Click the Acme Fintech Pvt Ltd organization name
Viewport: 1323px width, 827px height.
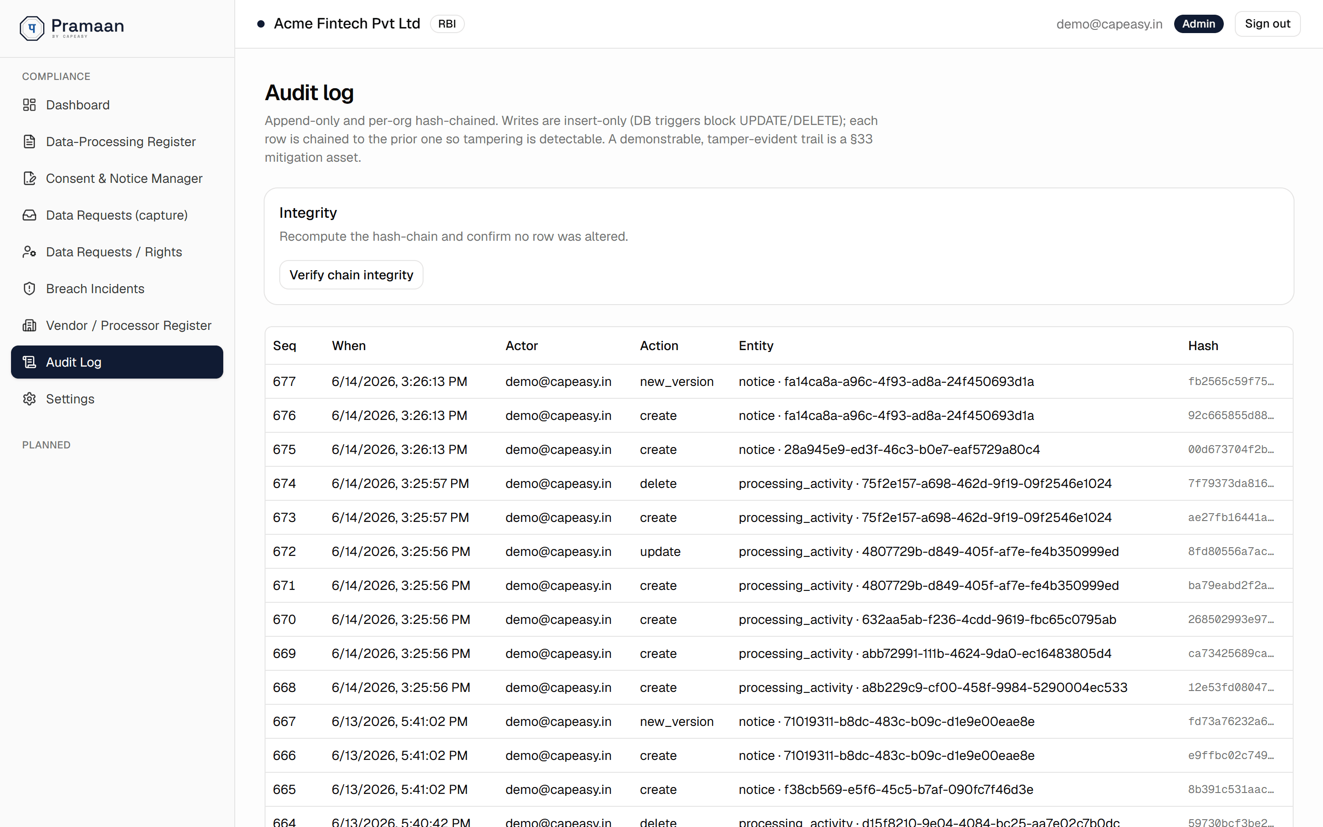[347, 23]
